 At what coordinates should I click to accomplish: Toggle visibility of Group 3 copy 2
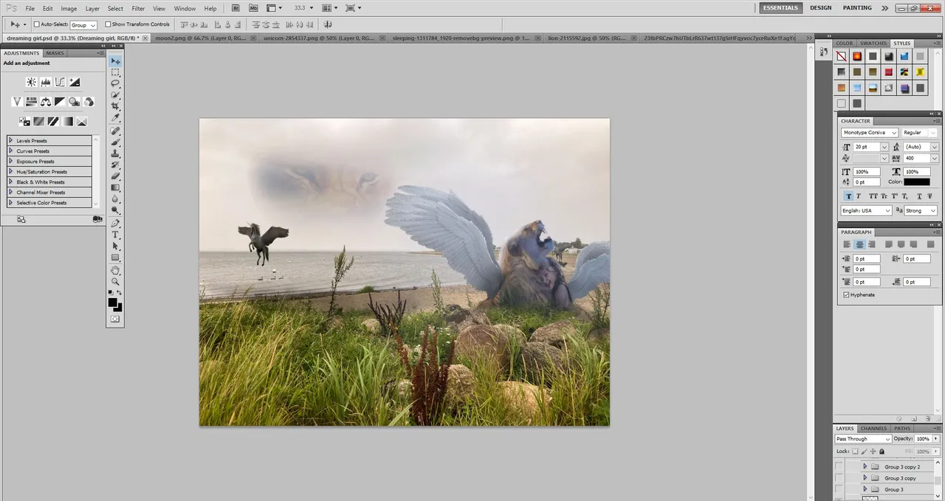point(839,467)
